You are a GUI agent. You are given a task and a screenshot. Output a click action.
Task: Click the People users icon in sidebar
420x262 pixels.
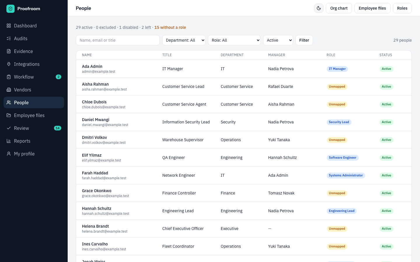pos(9,102)
